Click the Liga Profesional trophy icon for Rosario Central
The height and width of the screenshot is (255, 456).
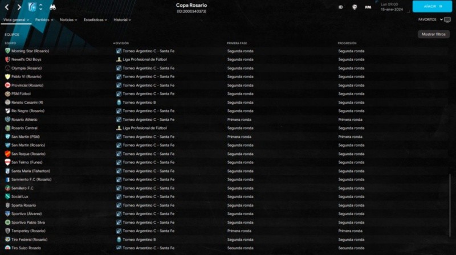[119, 128]
